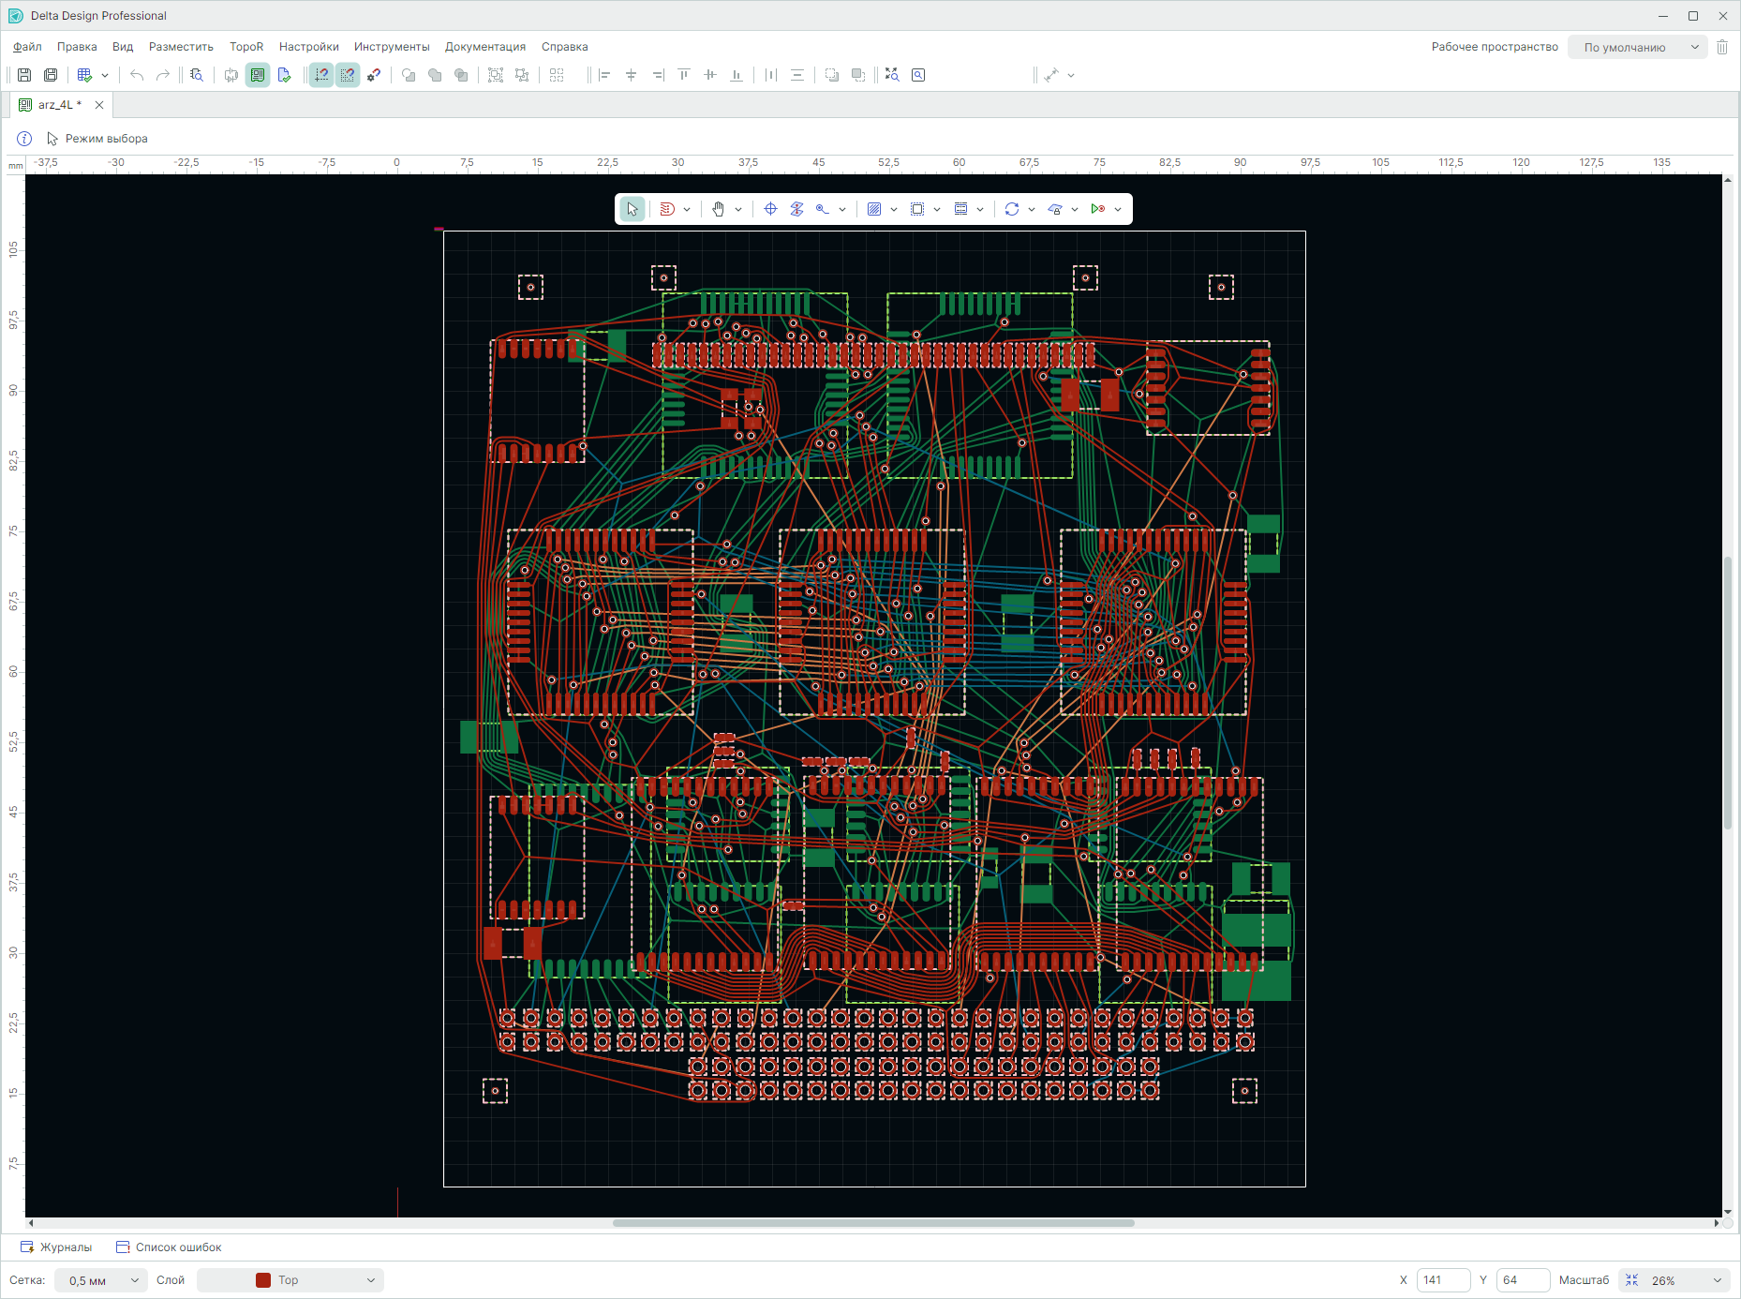
Task: Toggle the first highlighted magnet snap button
Action: pos(321,75)
